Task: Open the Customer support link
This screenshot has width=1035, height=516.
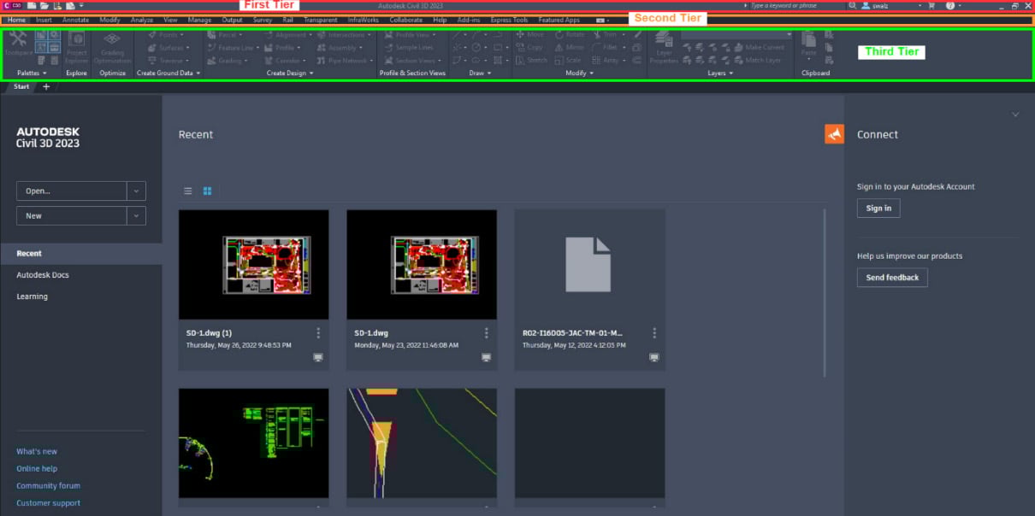Action: tap(48, 503)
